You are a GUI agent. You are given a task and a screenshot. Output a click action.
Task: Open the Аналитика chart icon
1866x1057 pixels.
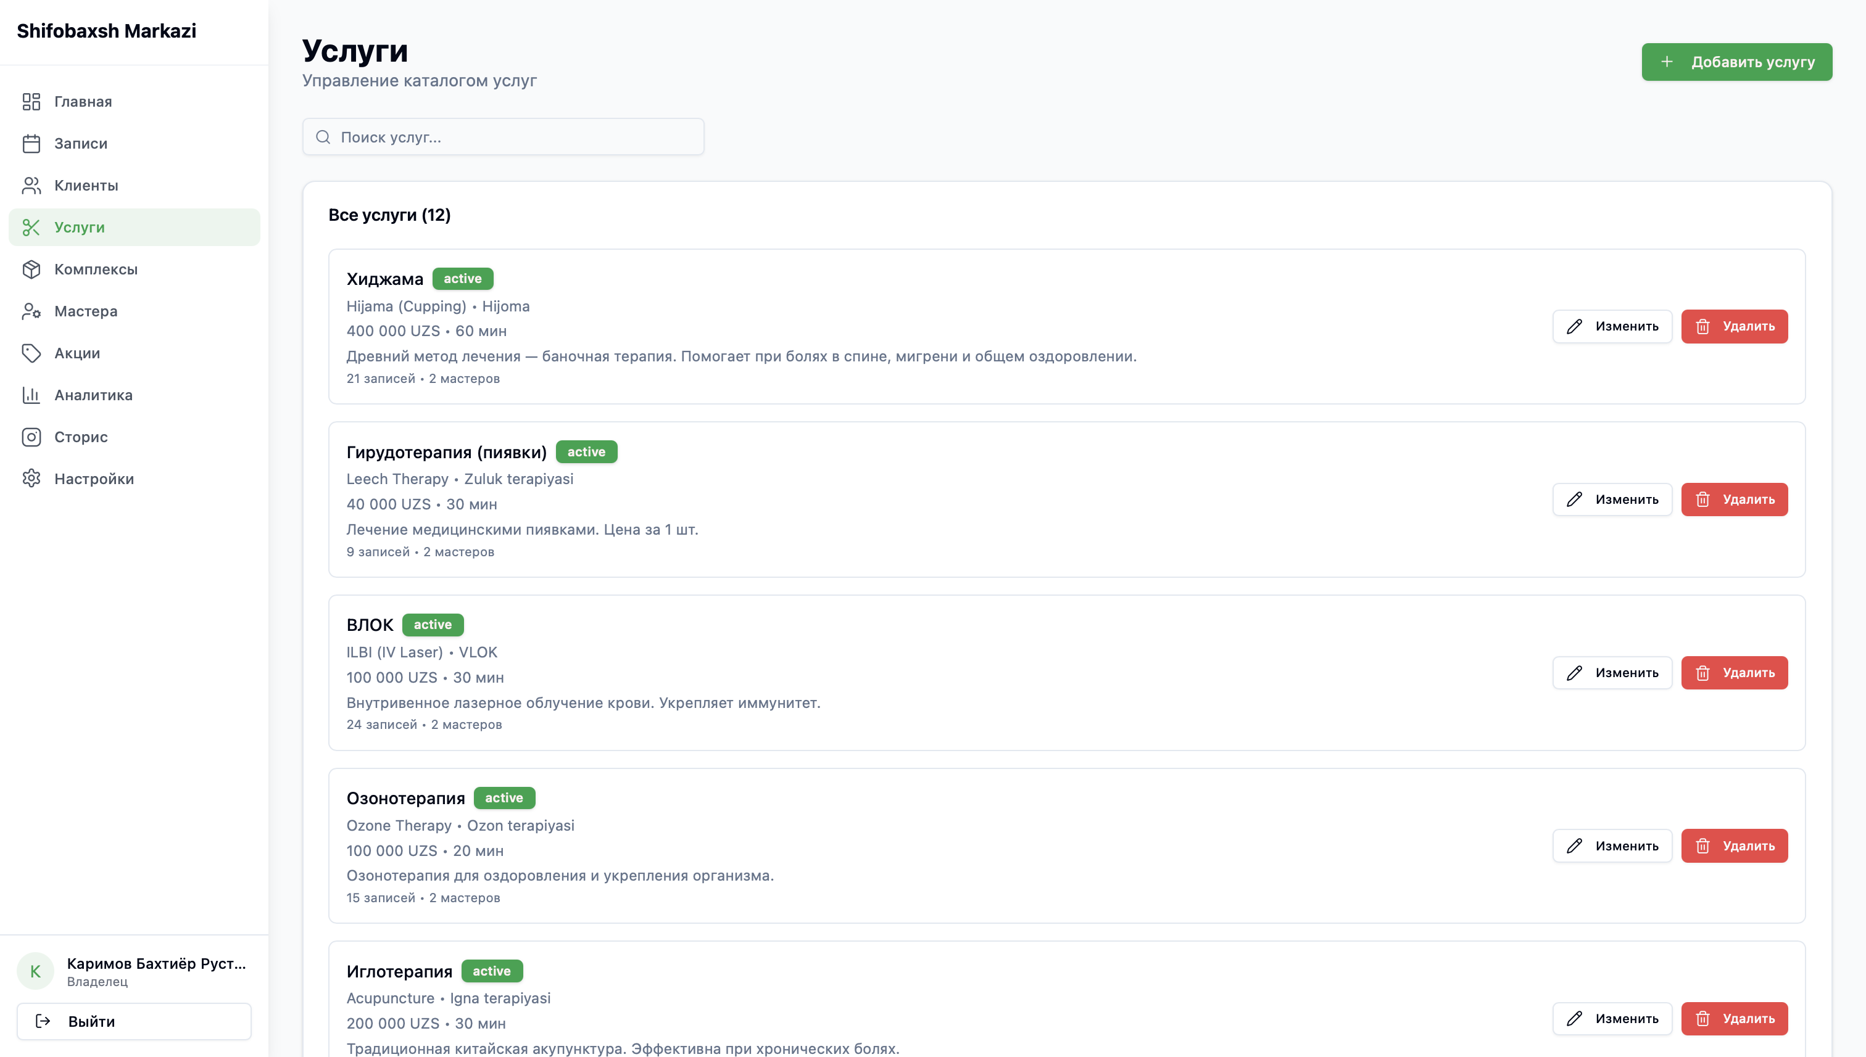click(x=31, y=395)
